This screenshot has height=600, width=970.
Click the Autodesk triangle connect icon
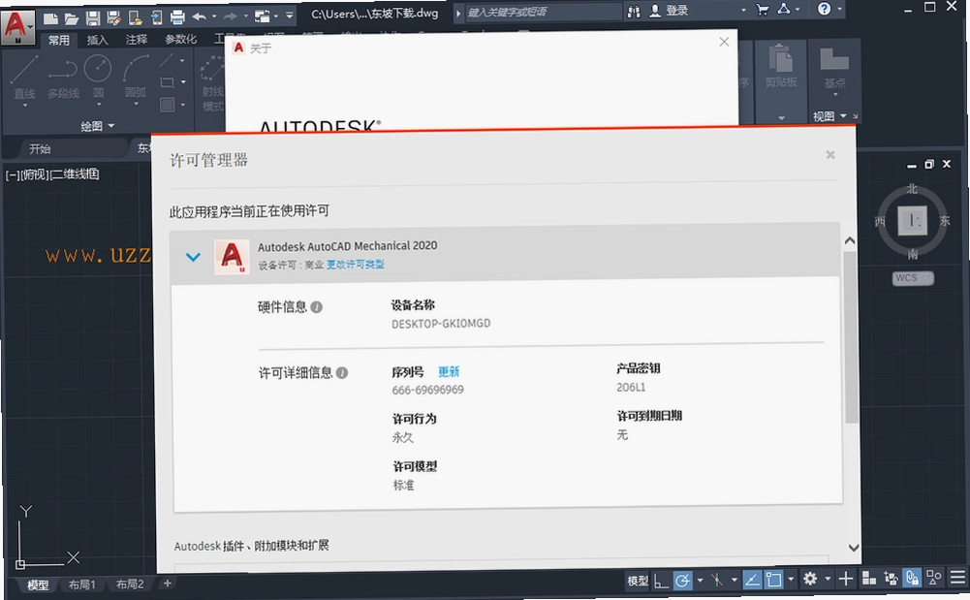click(784, 9)
